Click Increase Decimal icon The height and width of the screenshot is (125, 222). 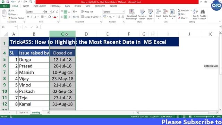pos(119,17)
